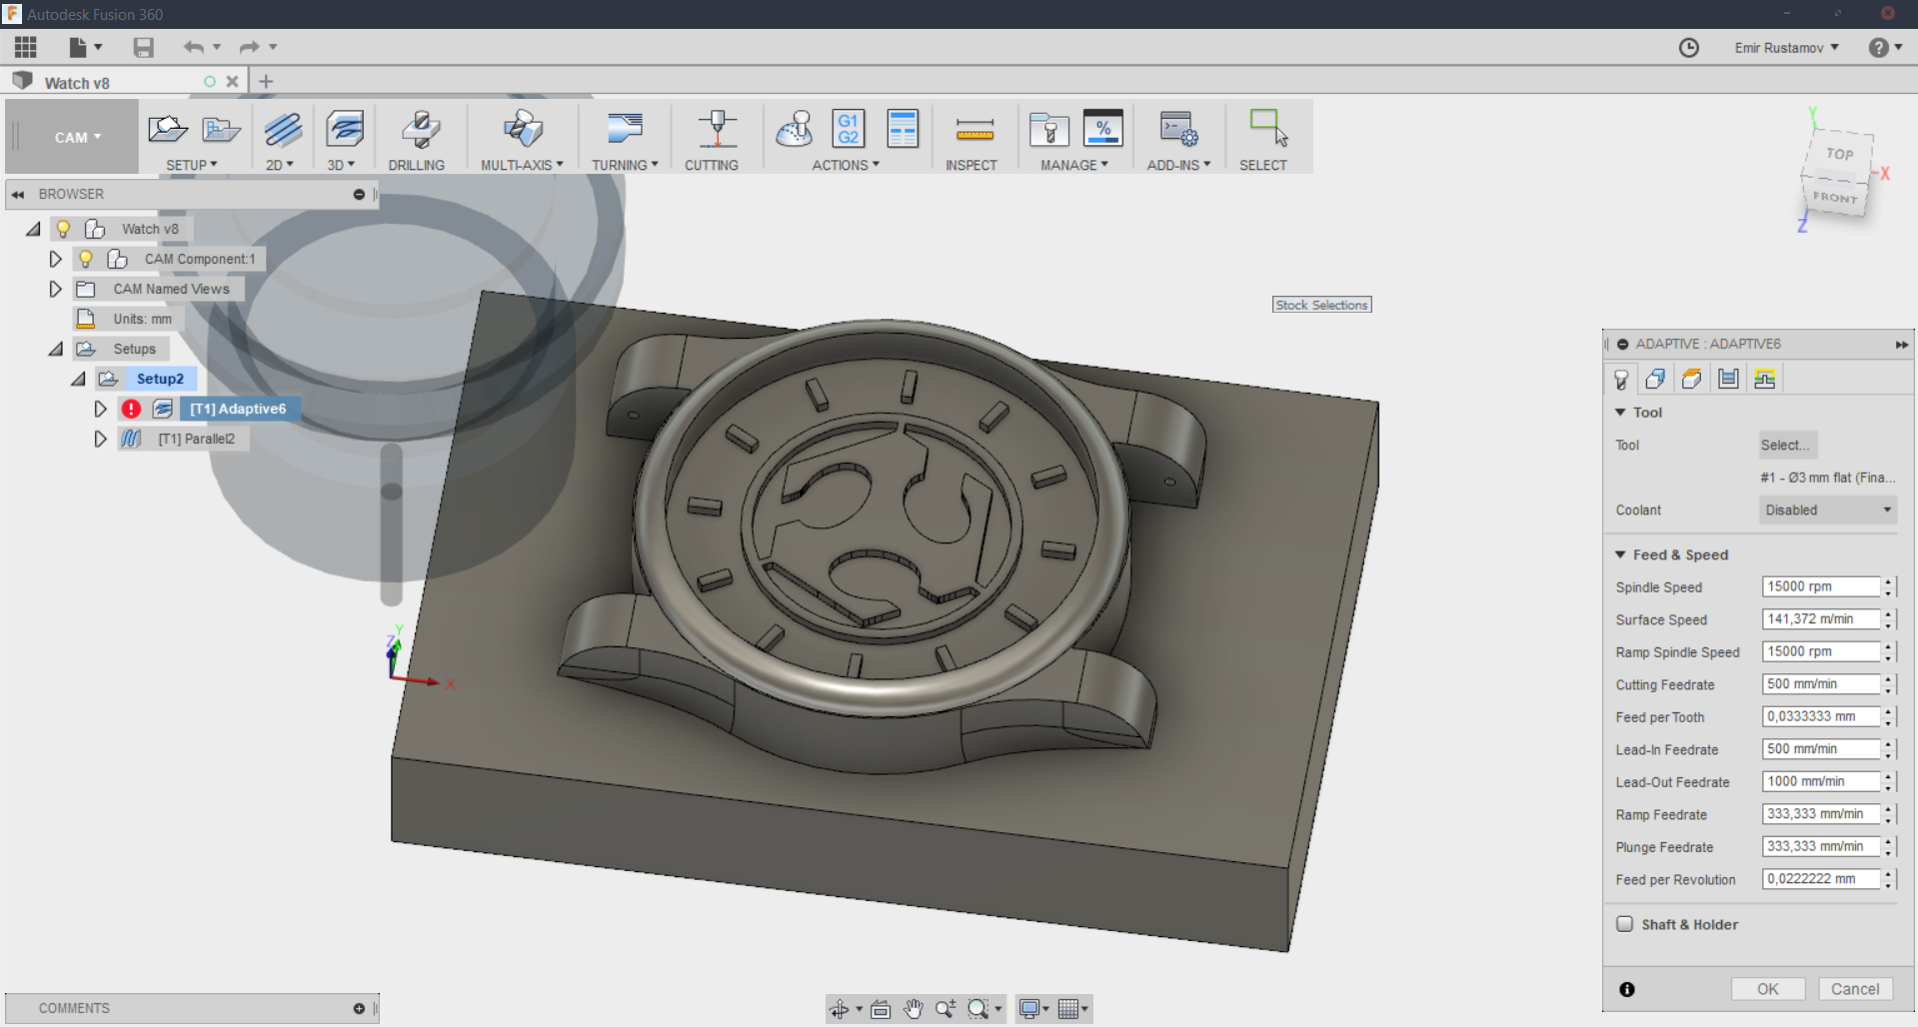Click the Add-Ins scripts icon
This screenshot has height=1027, width=1918.
[1179, 129]
